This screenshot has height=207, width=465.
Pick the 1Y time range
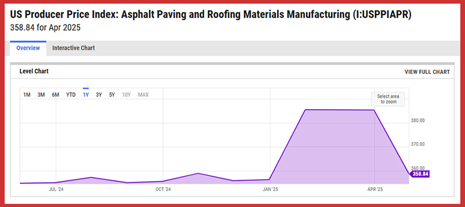click(86, 95)
